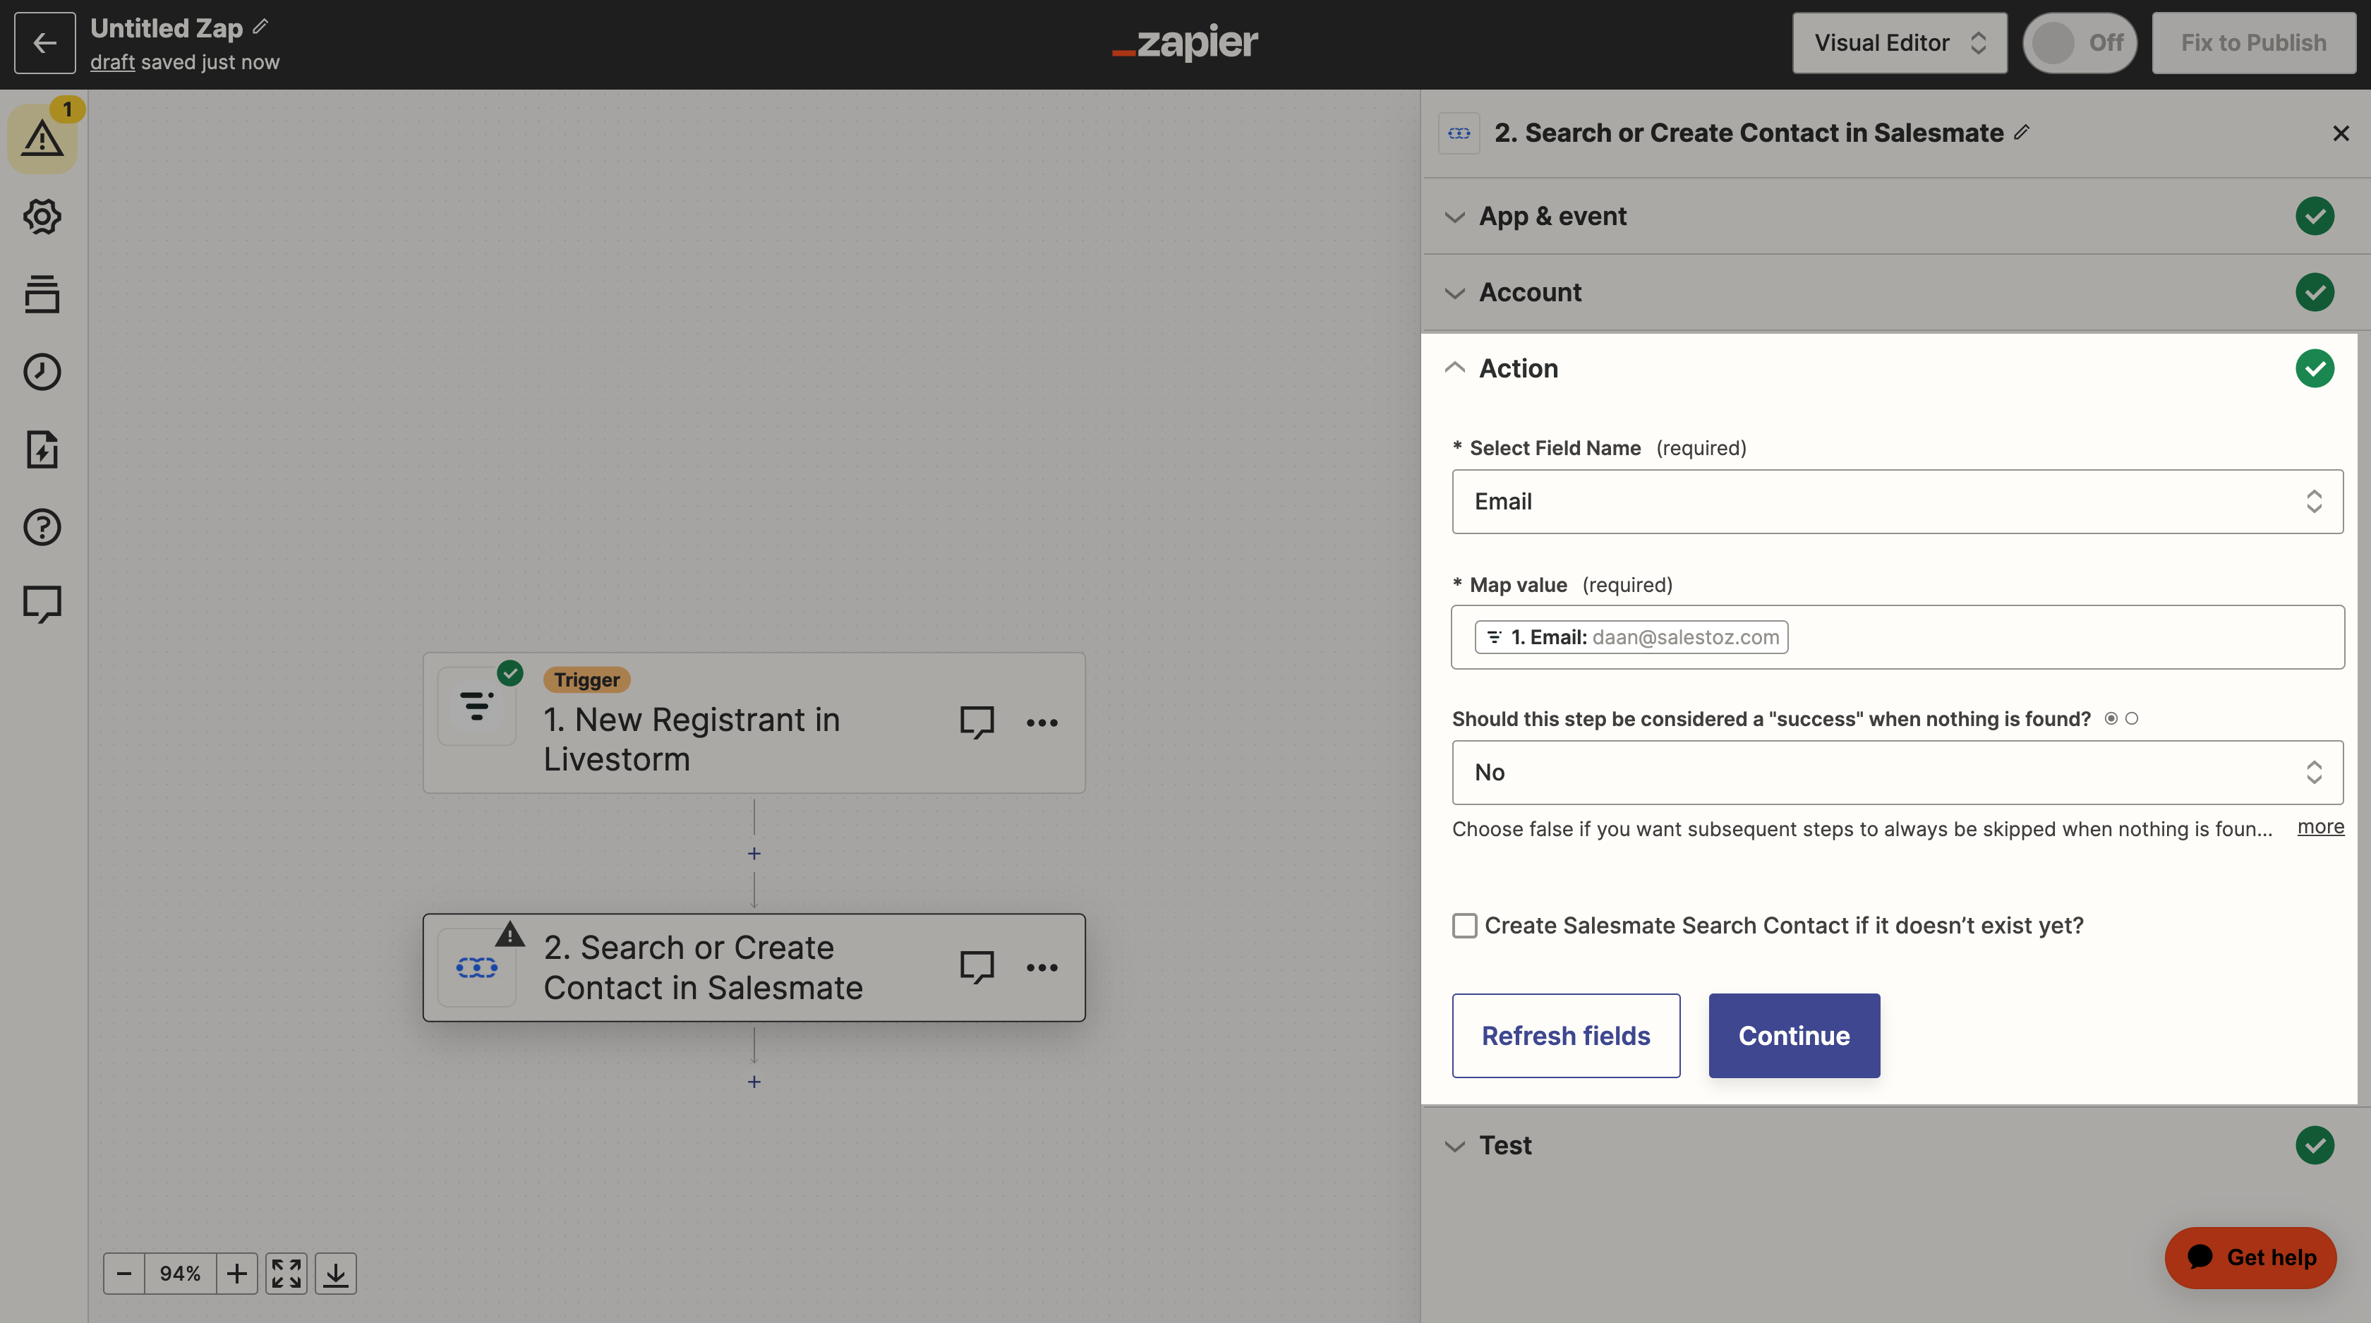Open more options for Salesmate step

(1042, 967)
